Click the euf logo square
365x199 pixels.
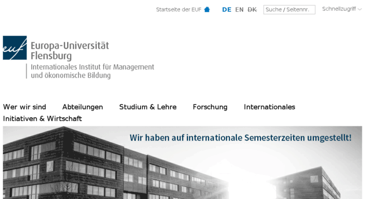[15, 48]
